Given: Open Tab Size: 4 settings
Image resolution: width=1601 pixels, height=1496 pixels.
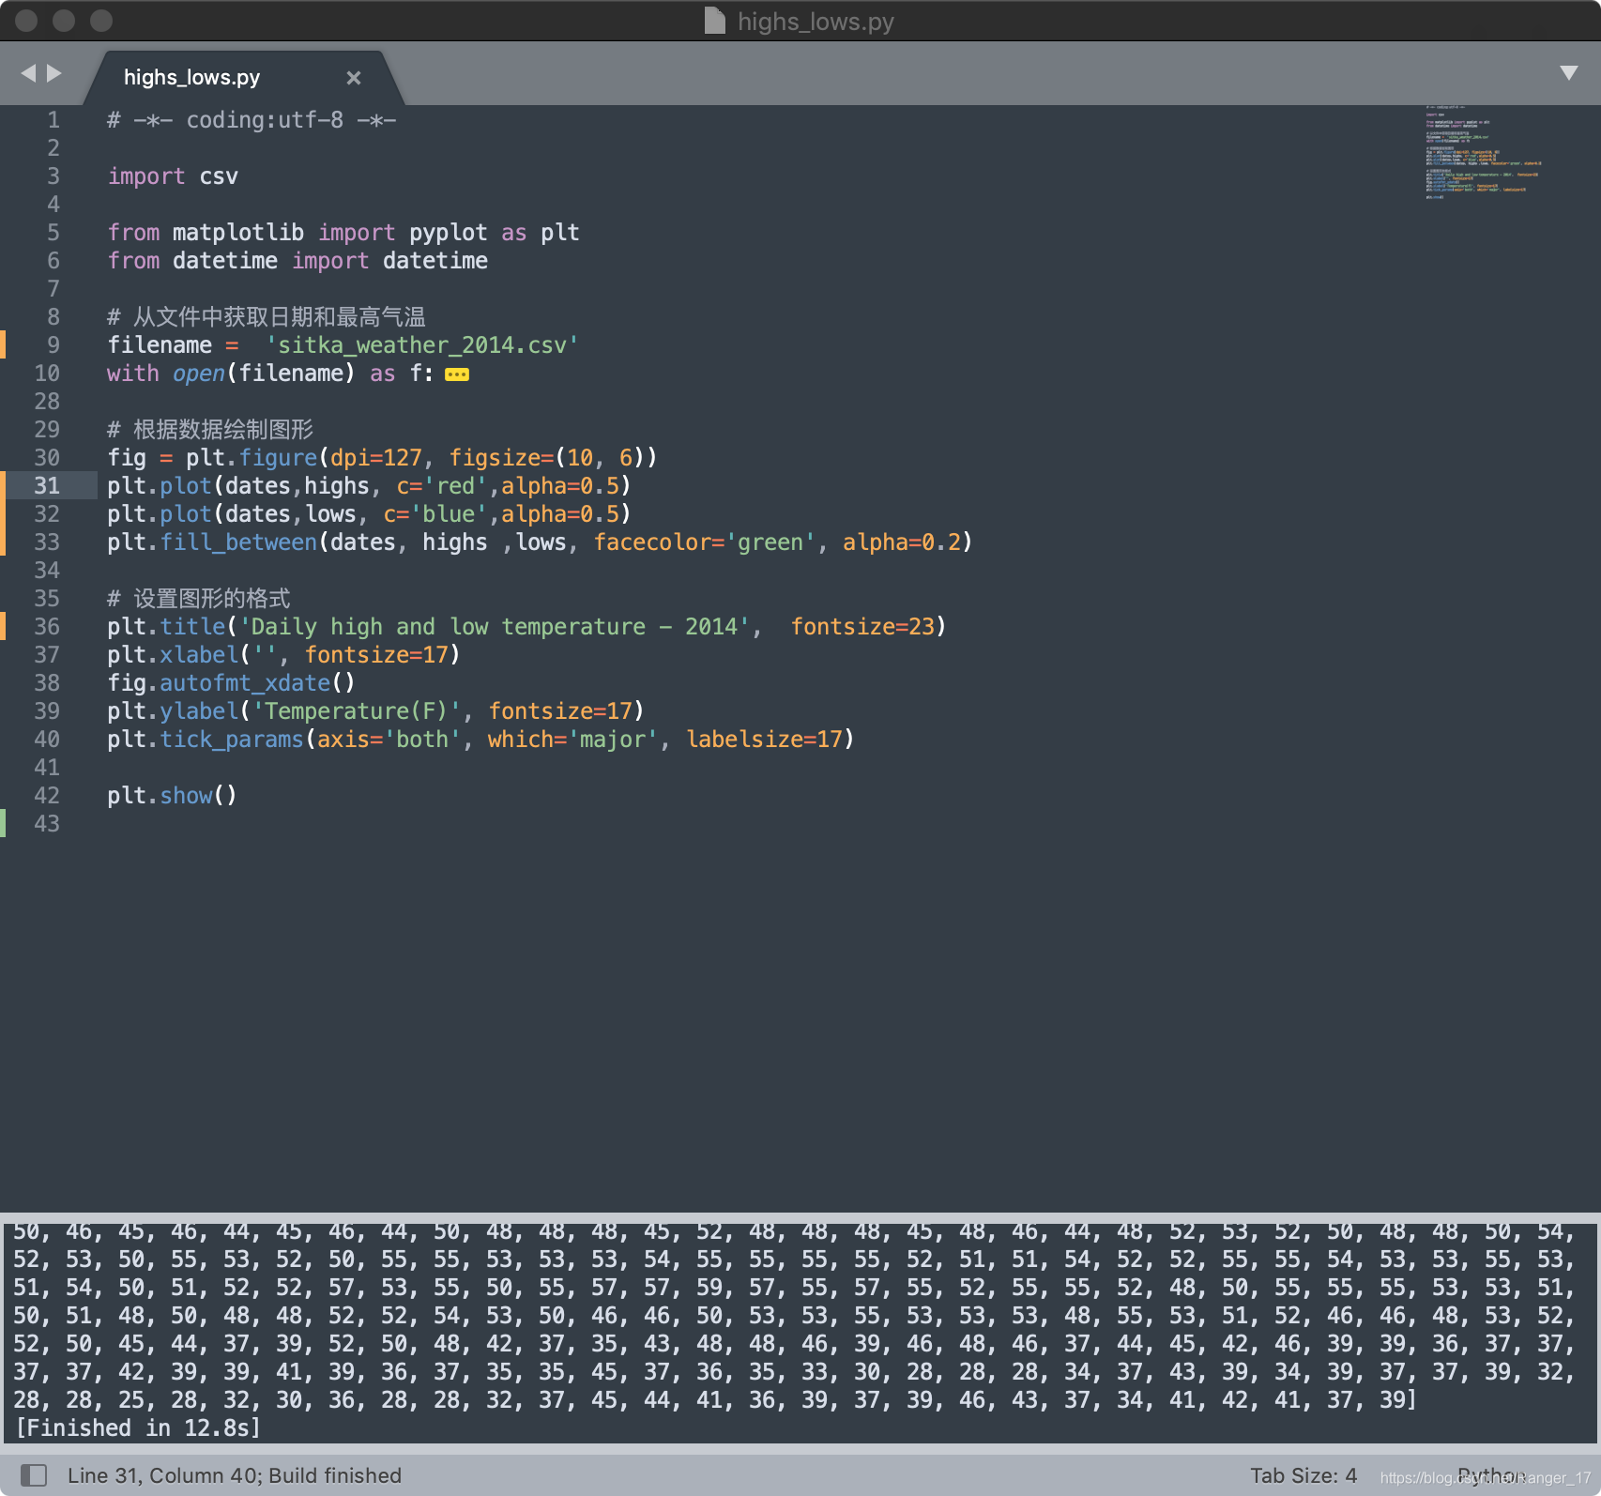Looking at the screenshot, I should tap(1304, 1475).
